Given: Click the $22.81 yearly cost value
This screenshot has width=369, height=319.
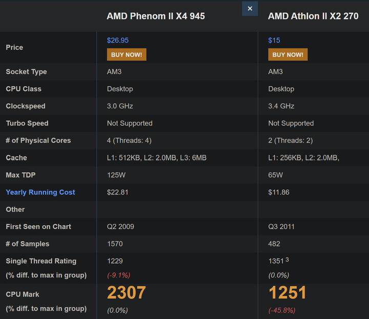Looking at the screenshot, I should 118,192.
